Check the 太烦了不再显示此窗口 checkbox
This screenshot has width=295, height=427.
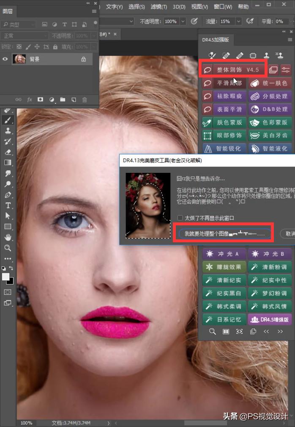tap(180, 218)
